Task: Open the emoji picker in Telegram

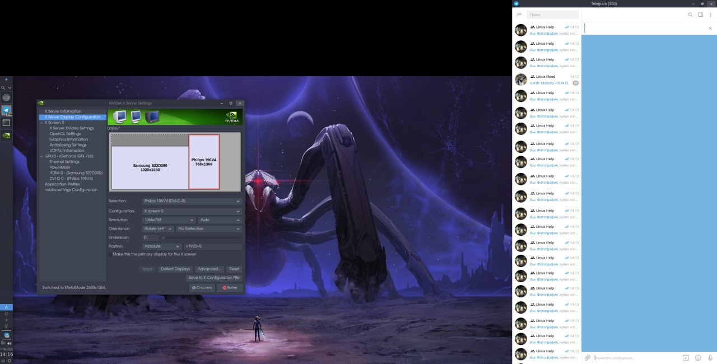Action: coord(698,357)
